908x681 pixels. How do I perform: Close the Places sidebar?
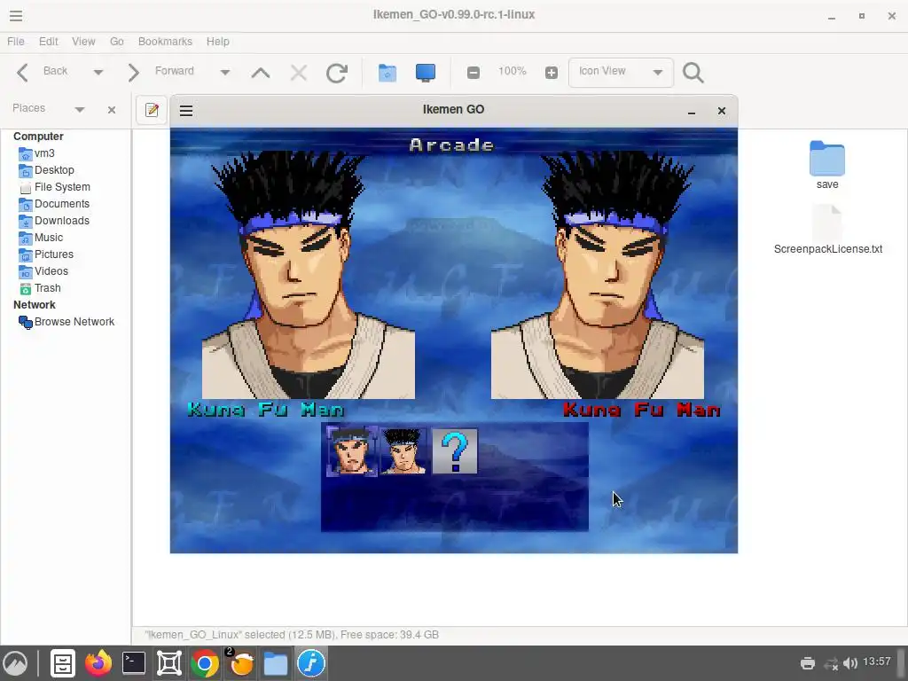tap(112, 109)
